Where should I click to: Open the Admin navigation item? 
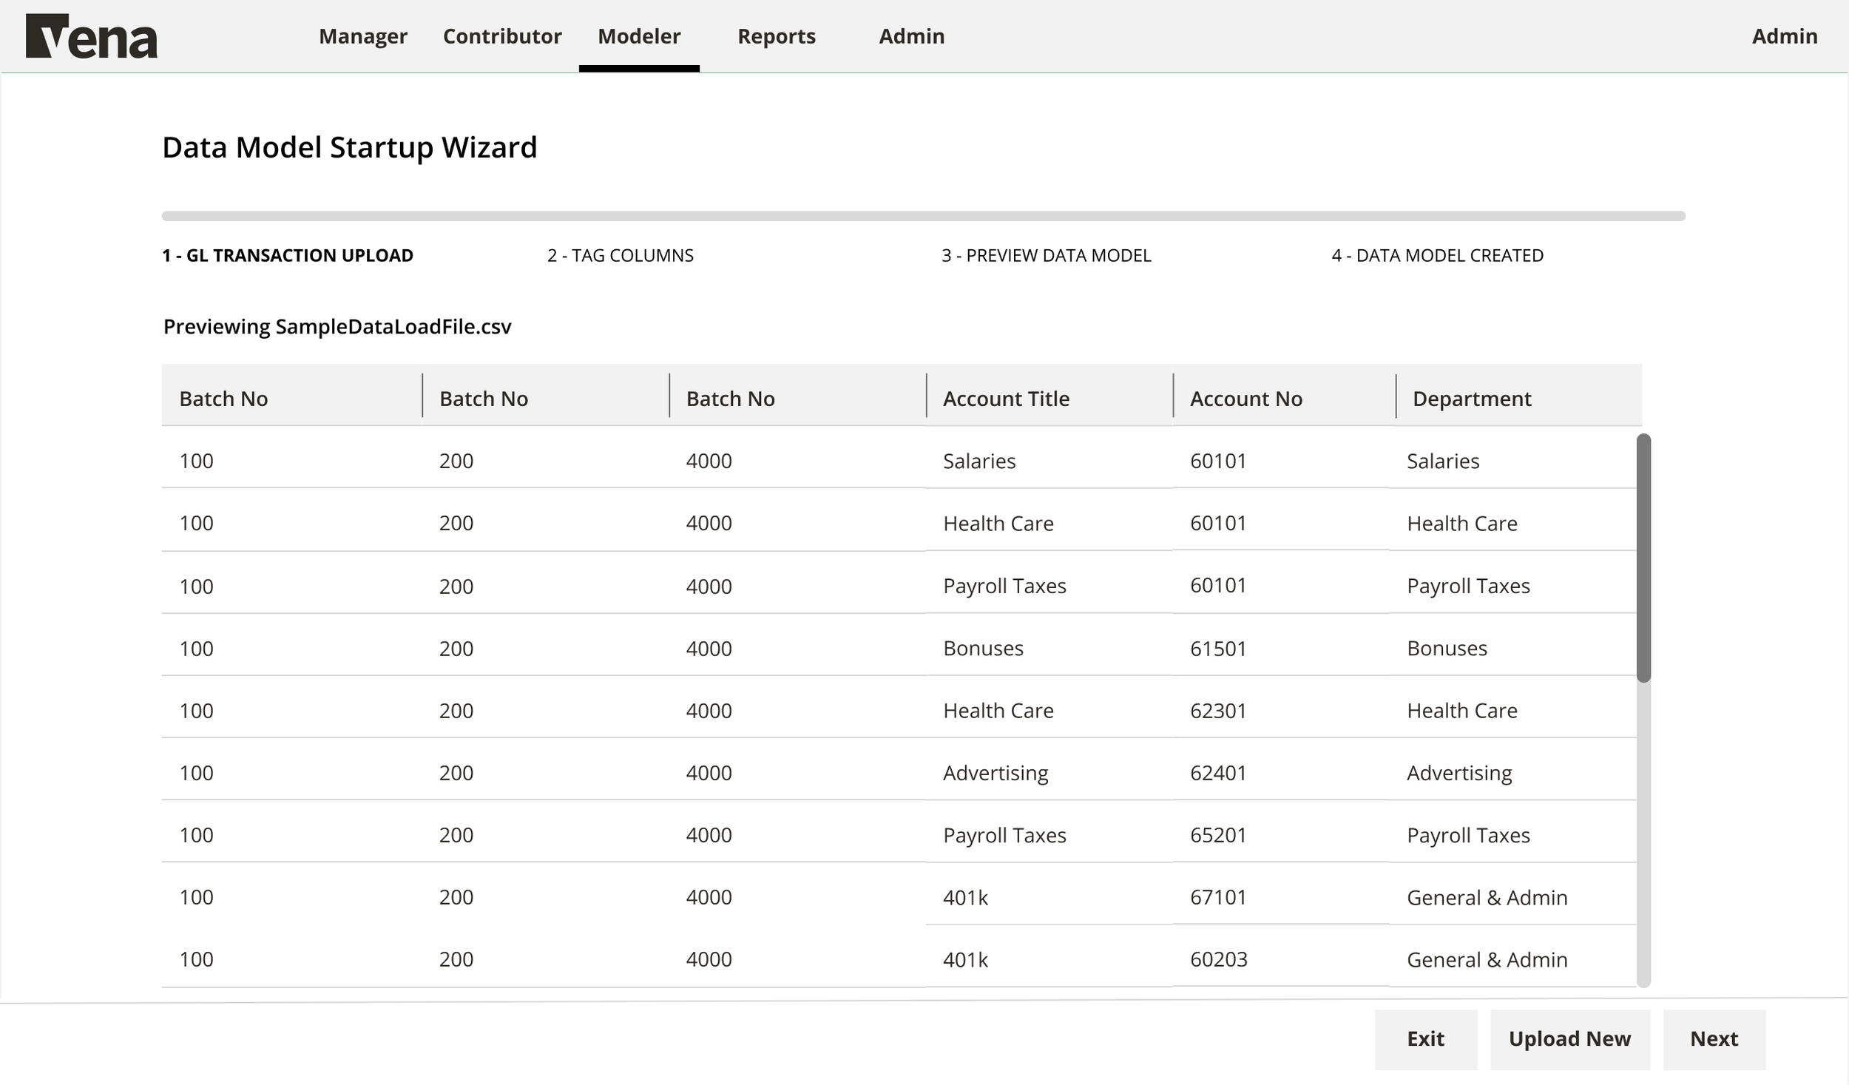910,36
